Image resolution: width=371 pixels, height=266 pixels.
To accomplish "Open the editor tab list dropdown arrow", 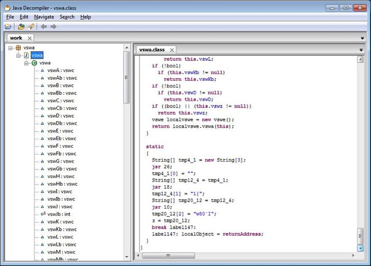I will tap(361, 50).
